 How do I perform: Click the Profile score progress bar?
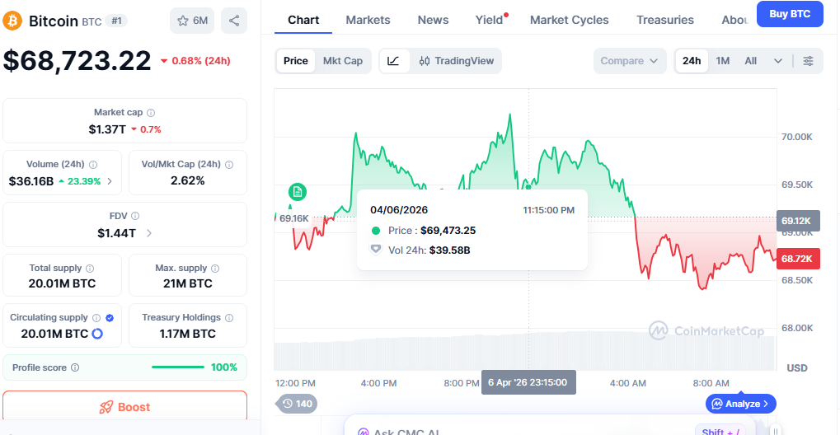tap(179, 367)
